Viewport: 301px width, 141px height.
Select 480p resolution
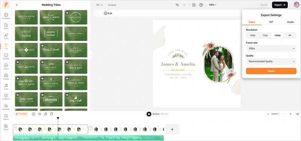(253, 35)
